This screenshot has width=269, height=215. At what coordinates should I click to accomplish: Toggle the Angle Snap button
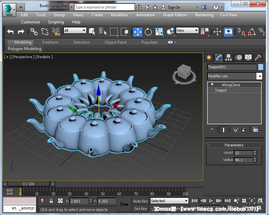252,32
